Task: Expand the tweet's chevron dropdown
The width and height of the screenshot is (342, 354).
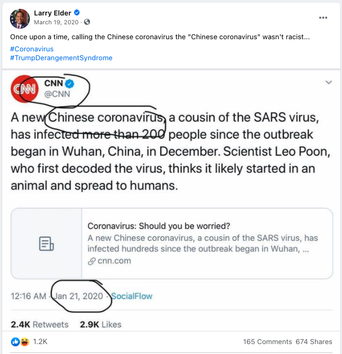Action: coord(328,82)
